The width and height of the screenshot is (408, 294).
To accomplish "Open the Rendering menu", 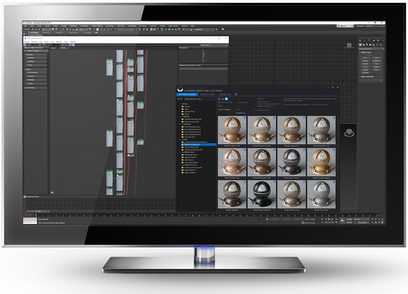I will click(x=109, y=26).
